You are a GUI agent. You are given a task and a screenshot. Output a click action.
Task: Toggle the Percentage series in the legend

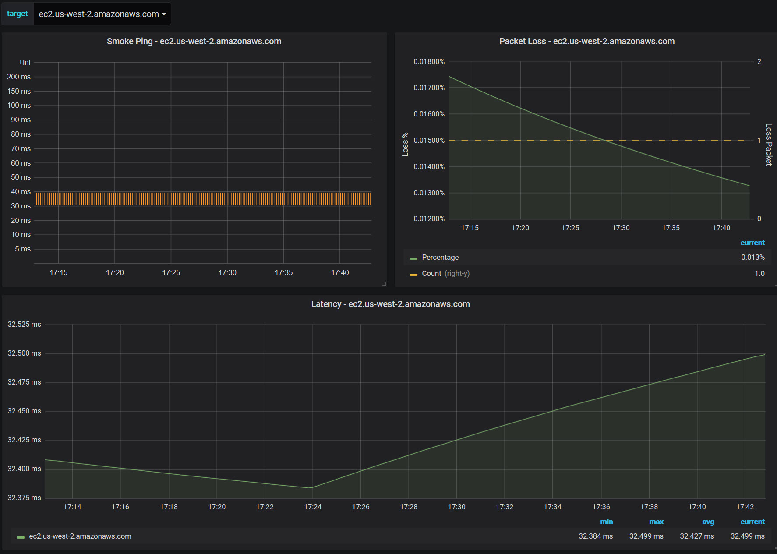coord(440,257)
